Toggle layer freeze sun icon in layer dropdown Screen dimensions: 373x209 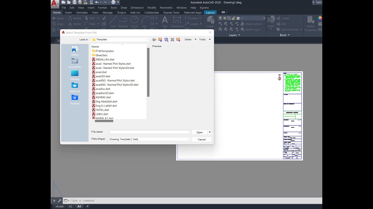point(225,18)
